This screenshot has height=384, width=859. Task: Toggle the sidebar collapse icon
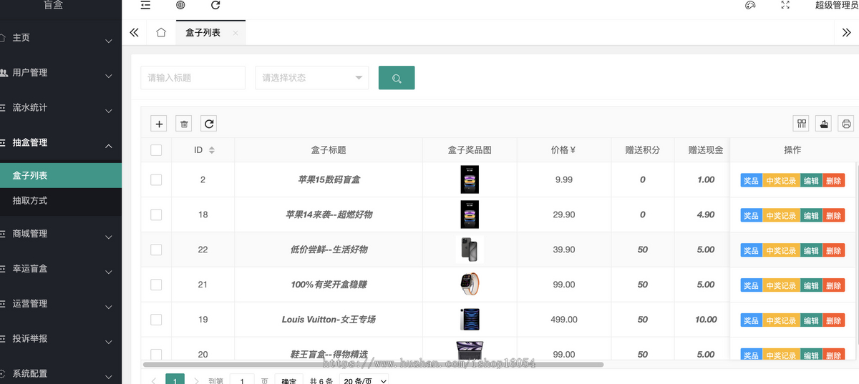[x=145, y=5]
